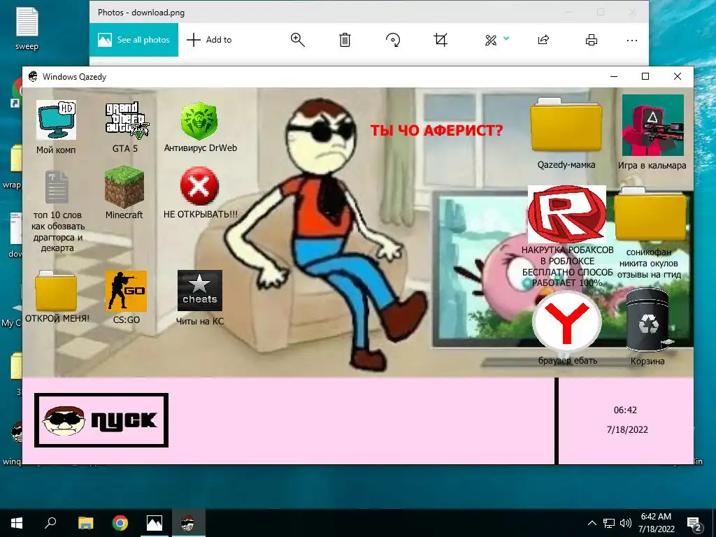Open the Читы на КС cheats icon
Image resolution: width=716 pixels, height=537 pixels.
point(199,291)
